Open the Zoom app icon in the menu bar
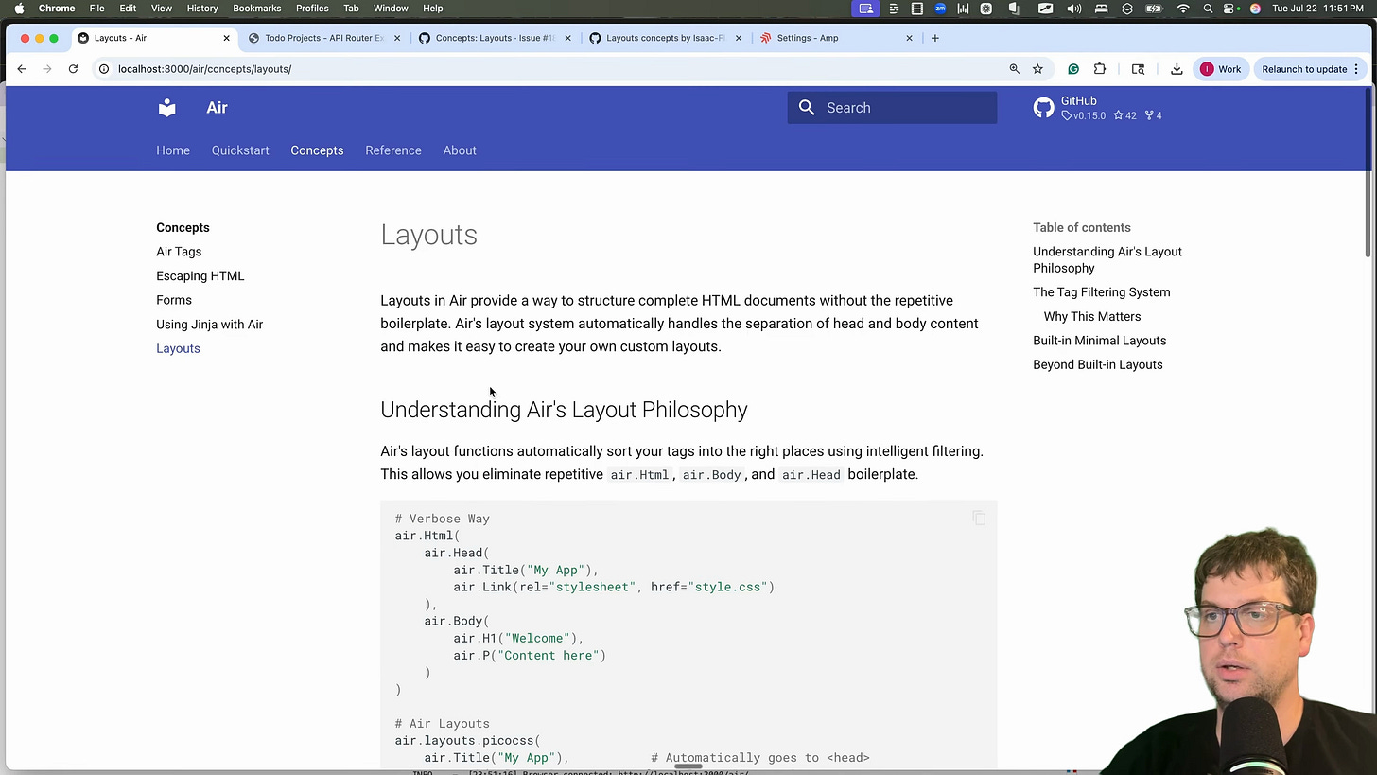Viewport: 1377px width, 775px height. pyautogui.click(x=940, y=8)
